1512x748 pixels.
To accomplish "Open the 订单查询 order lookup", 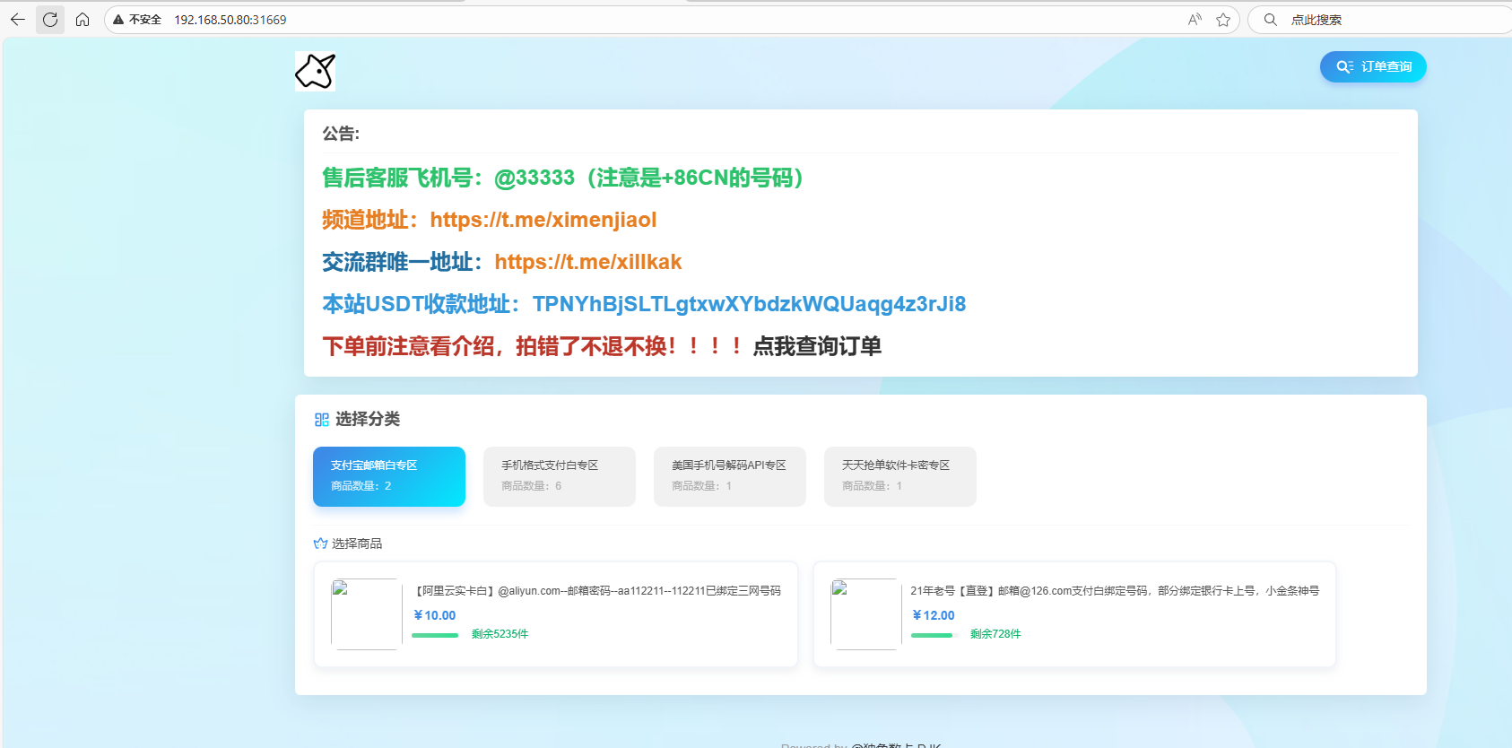I will pyautogui.click(x=1373, y=66).
